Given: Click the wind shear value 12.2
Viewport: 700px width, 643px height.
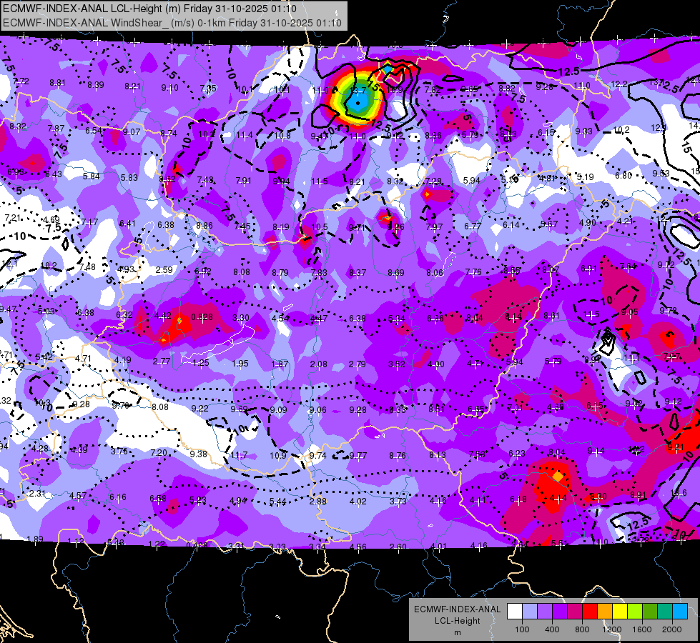Looking at the screenshot, I should [619, 84].
